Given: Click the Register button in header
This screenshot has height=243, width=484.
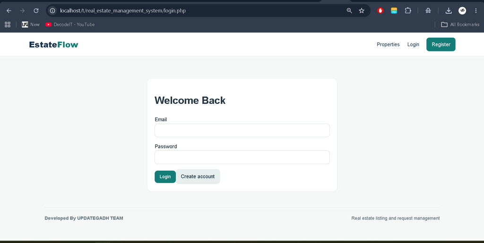Looking at the screenshot, I should coord(441,44).
